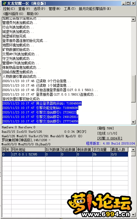Click the 程序版本: 4.00 Build 20151104 label
The width and height of the screenshot is (137, 219).
tap(110, 143)
